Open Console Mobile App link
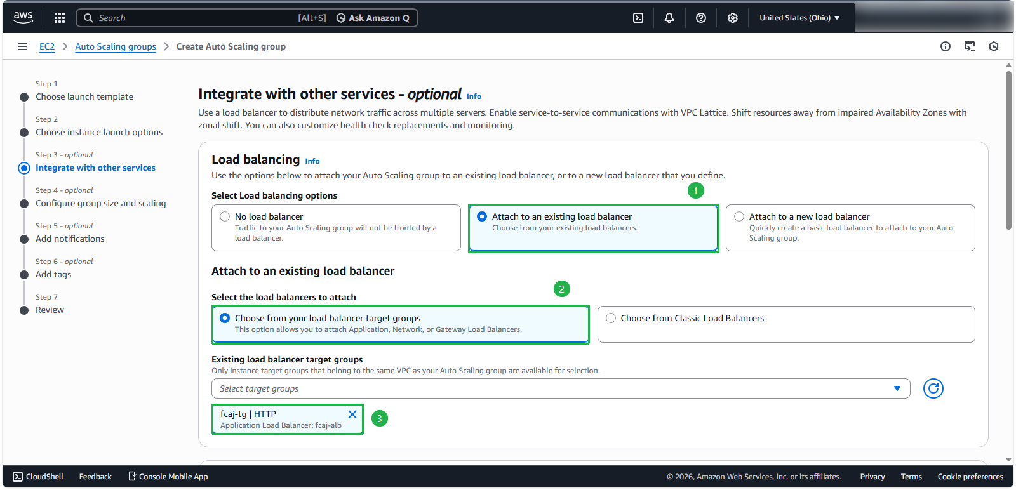The image size is (1016, 490). point(168,477)
